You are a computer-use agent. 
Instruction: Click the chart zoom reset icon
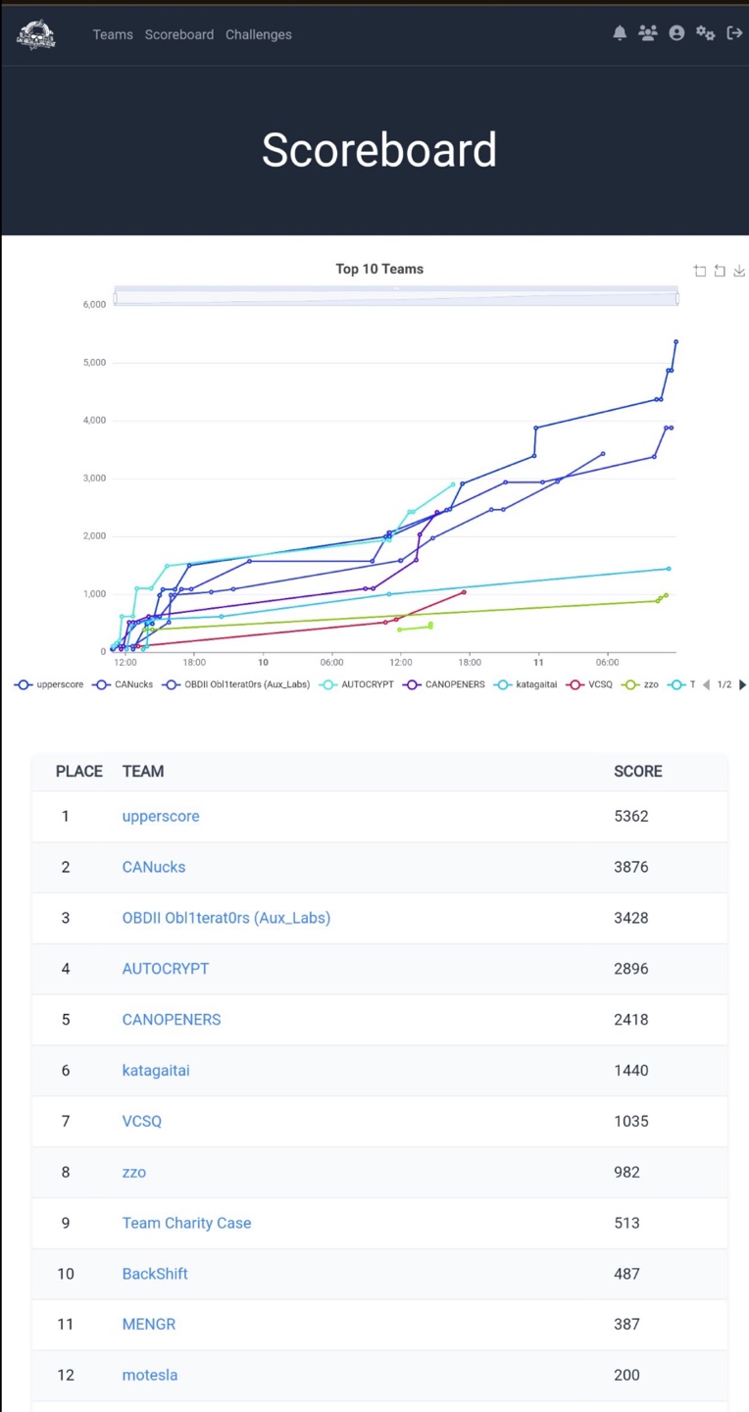pyautogui.click(x=720, y=272)
